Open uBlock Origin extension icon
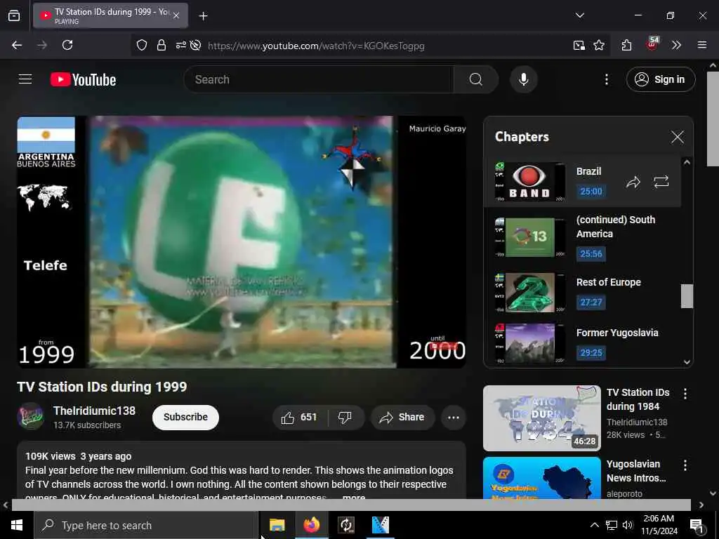 coord(652,44)
